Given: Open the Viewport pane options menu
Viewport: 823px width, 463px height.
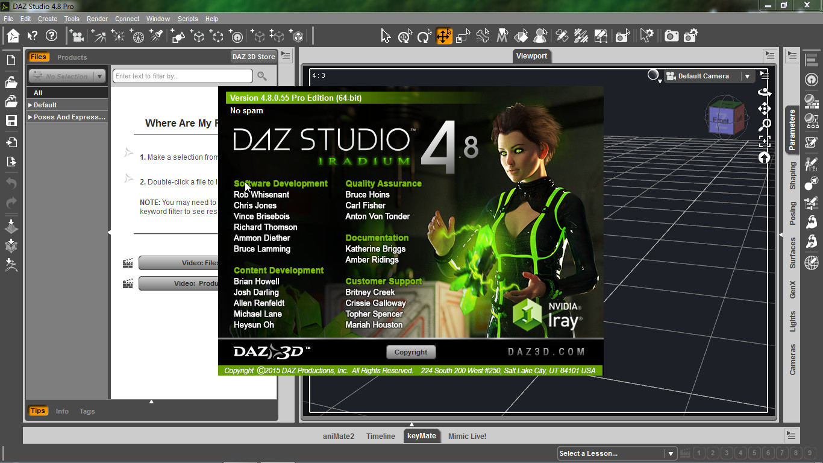Looking at the screenshot, I should [770, 56].
